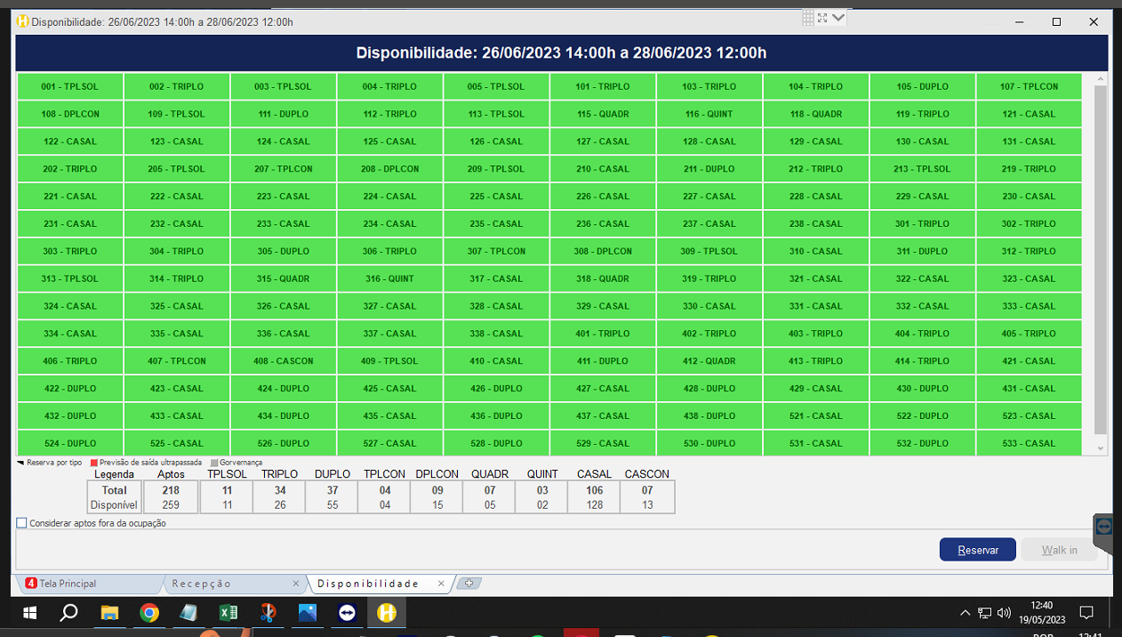Open Google Chrome from the taskbar
The height and width of the screenshot is (637, 1122).
click(x=149, y=613)
